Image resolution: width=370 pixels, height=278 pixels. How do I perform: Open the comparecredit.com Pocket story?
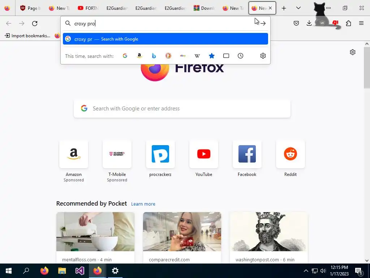[182, 238]
